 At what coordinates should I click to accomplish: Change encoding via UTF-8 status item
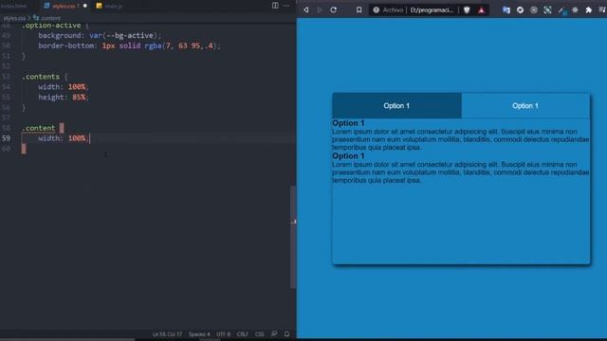[224, 334]
